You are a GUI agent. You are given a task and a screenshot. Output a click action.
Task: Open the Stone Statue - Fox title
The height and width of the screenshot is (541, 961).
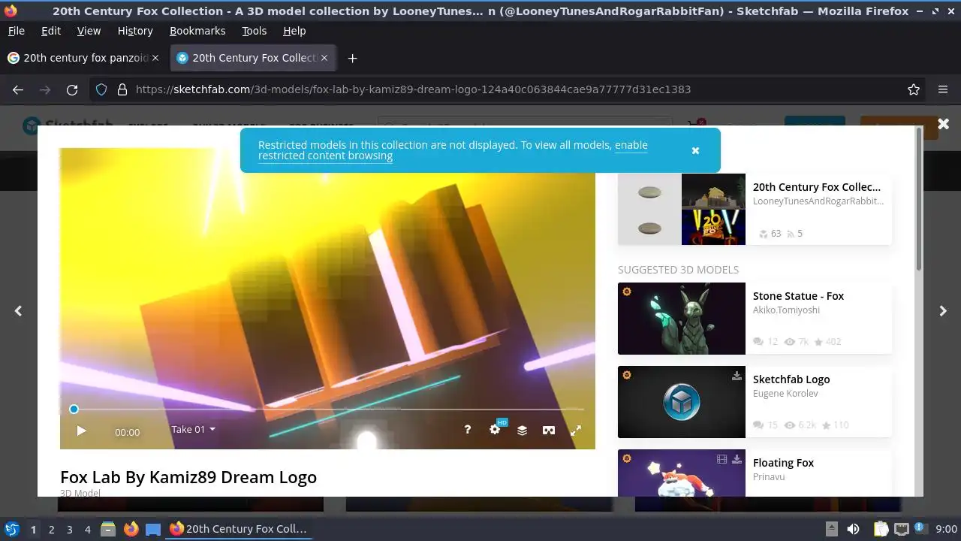[798, 295]
